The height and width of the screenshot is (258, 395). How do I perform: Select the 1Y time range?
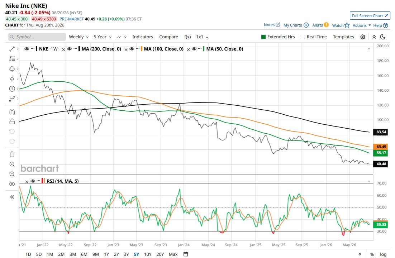[x=106, y=254]
